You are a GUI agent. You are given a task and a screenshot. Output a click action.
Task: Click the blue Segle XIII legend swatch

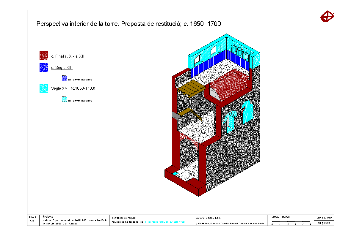(x=44, y=67)
